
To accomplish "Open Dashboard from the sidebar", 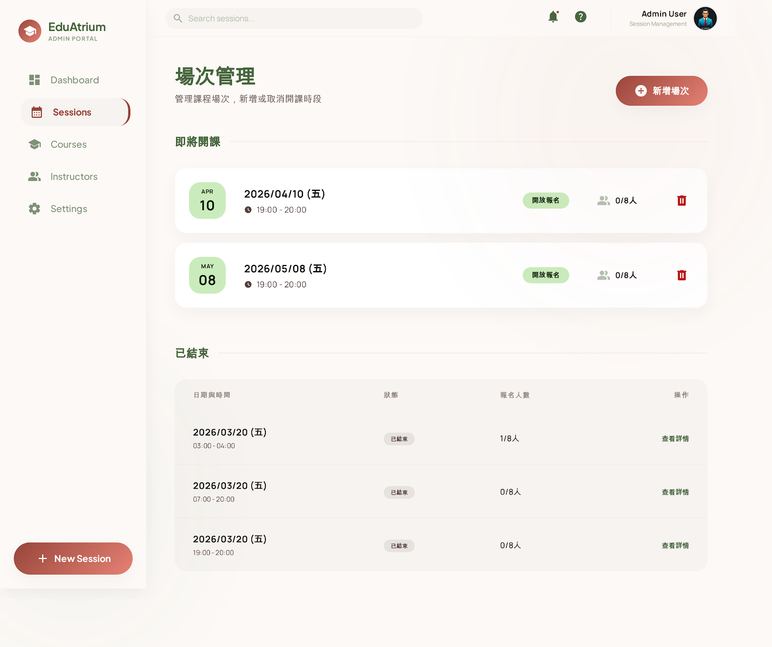I will [x=74, y=80].
